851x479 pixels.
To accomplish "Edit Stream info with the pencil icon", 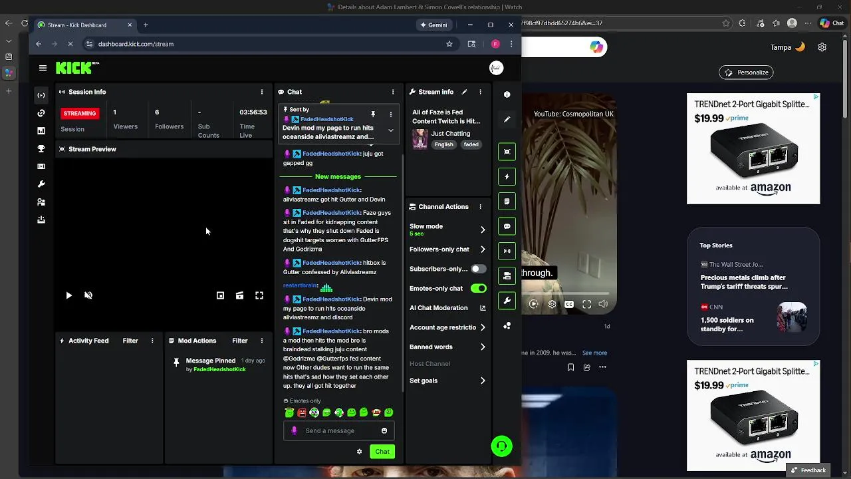I will point(464,92).
